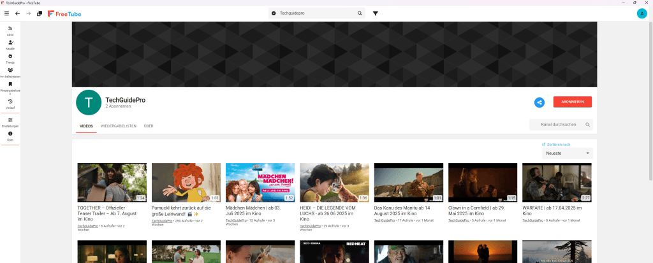The image size is (653, 263).
Task: Switch to the WIEDERGABELISTEN tab
Action: coord(118,125)
